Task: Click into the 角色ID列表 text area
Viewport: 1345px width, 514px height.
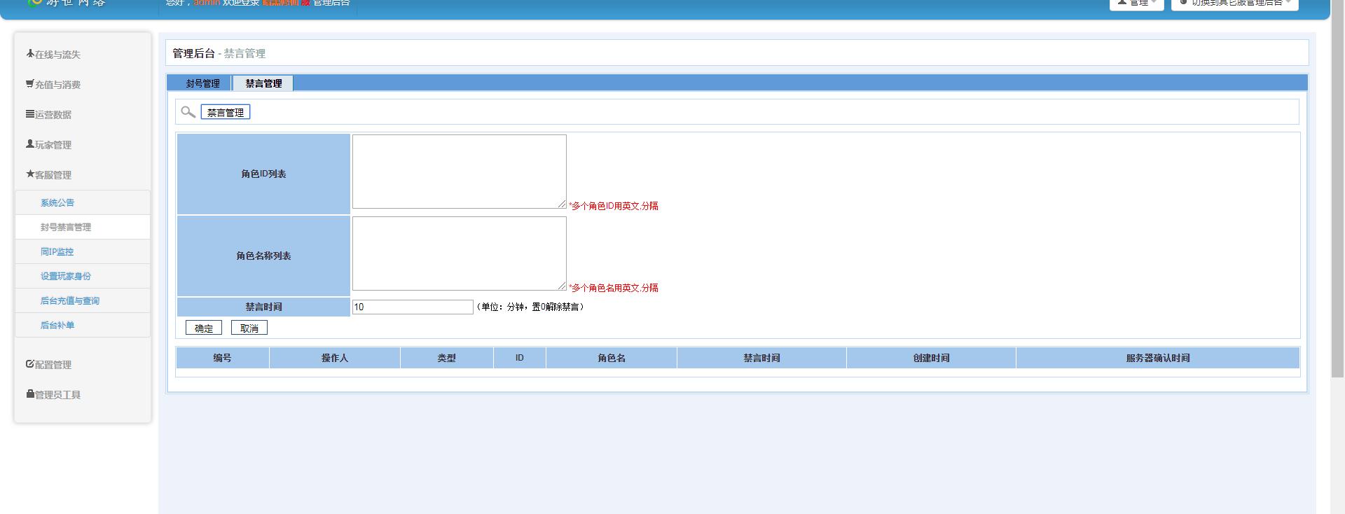Action: (459, 172)
